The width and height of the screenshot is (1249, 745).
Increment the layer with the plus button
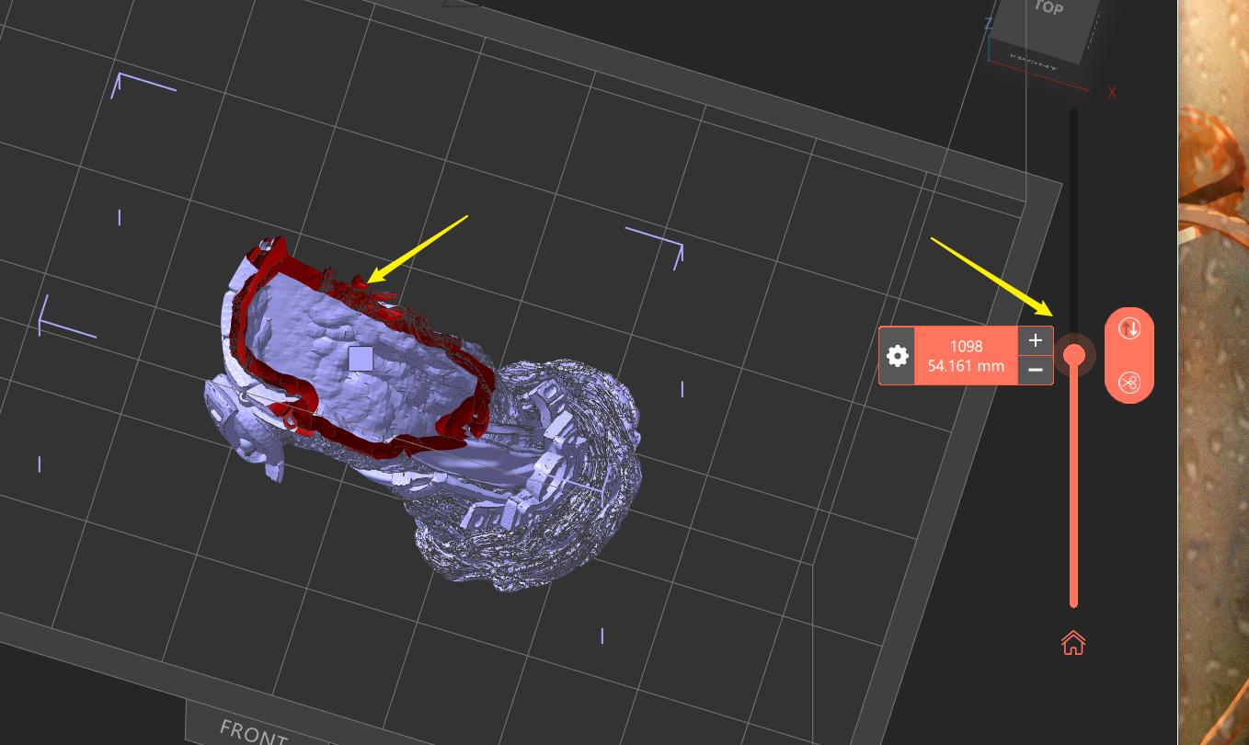[x=1036, y=340]
